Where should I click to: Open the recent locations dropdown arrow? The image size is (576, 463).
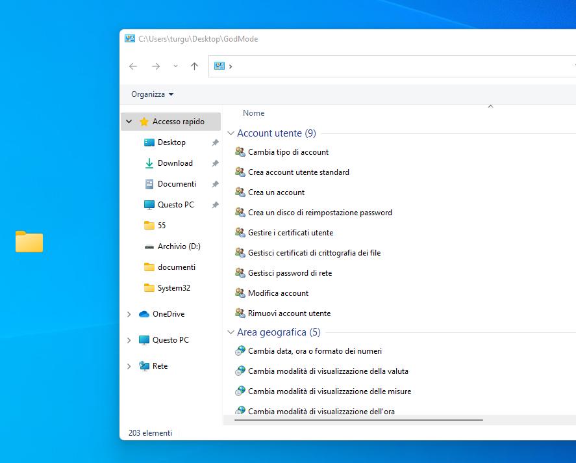175,66
